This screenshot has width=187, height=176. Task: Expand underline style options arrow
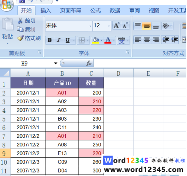coord(74,40)
